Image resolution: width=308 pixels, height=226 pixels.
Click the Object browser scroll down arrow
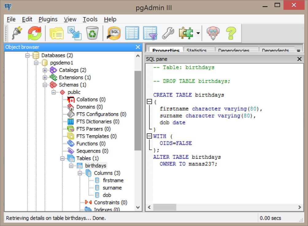pyautogui.click(x=138, y=207)
